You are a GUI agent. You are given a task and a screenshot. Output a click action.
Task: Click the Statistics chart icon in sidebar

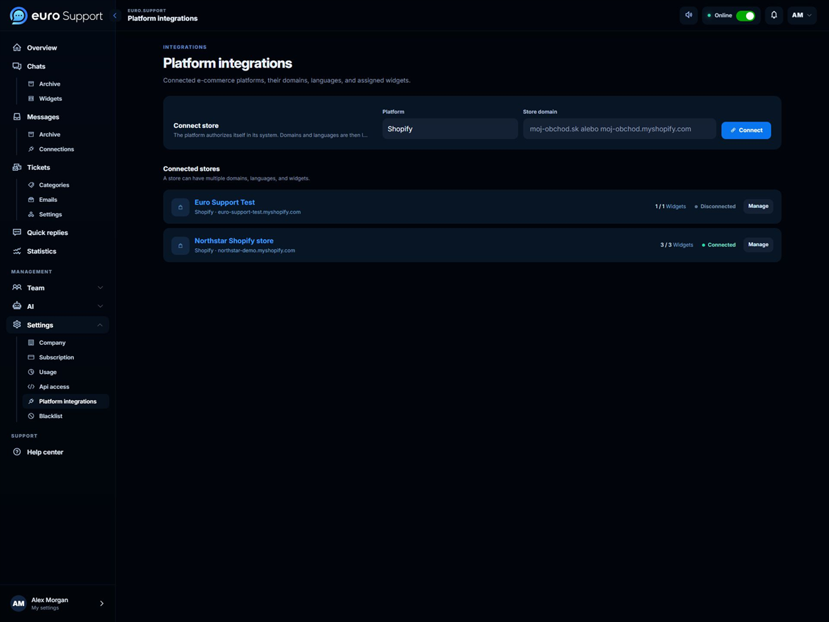pyautogui.click(x=17, y=251)
